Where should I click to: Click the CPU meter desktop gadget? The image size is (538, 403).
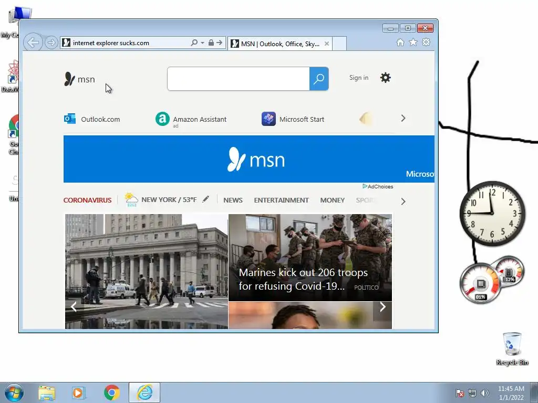[x=481, y=283]
